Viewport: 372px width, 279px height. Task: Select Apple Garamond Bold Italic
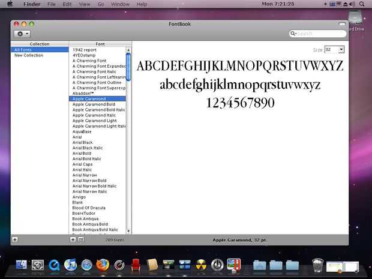click(98, 110)
